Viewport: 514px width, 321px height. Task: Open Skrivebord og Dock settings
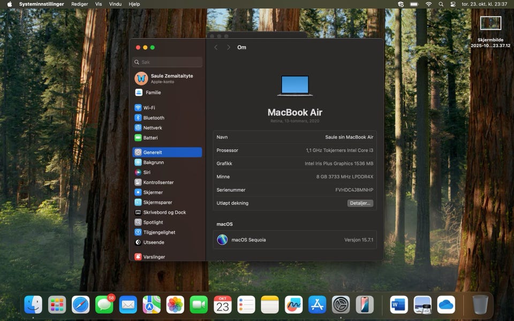pyautogui.click(x=167, y=212)
